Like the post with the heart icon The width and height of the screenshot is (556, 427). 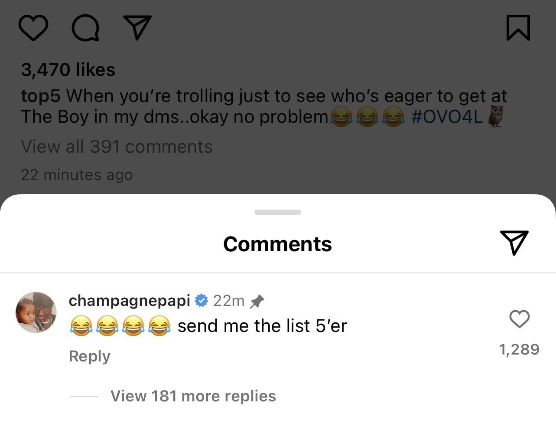33,28
